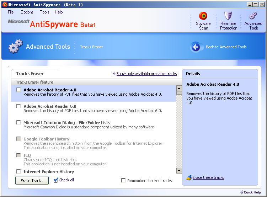Close the AntiSpyware window

click(x=262, y=5)
